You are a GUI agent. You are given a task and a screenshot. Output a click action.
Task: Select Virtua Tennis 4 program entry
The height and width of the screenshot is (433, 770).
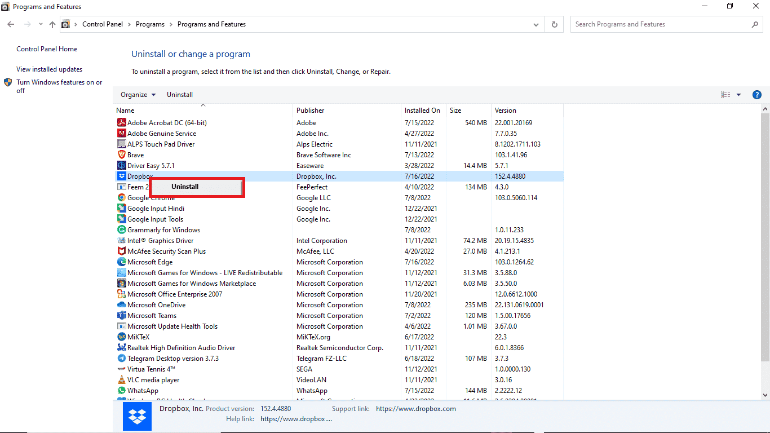pyautogui.click(x=338, y=369)
